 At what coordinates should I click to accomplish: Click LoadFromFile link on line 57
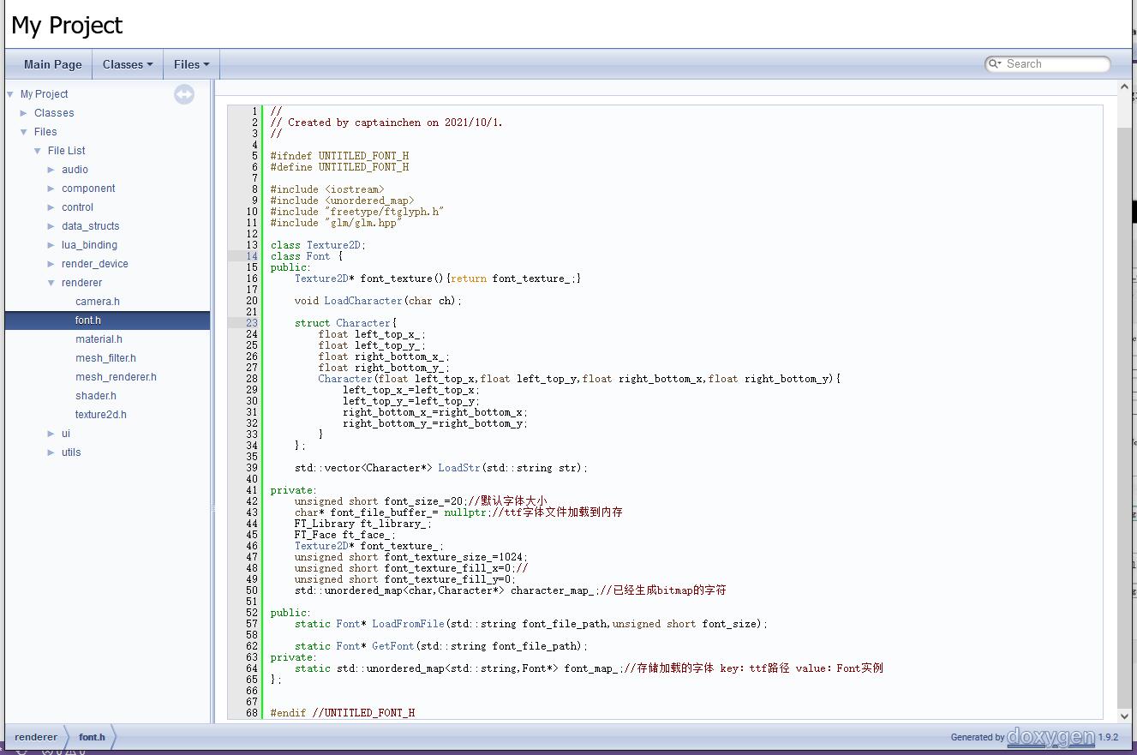click(x=409, y=624)
